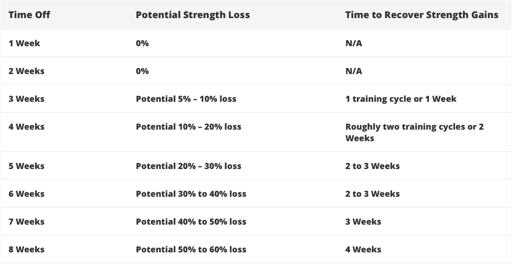The image size is (512, 264).
Task: Click the Potential Strength Loss header
Action: tap(193, 15)
